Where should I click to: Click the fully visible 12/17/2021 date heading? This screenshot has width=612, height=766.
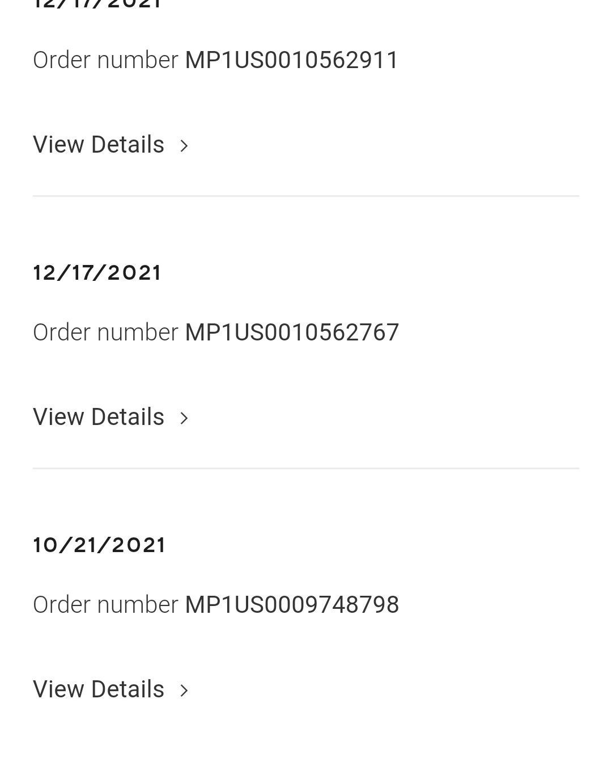coord(97,273)
